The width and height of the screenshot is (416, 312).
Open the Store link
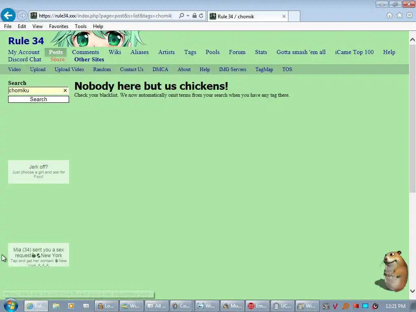[x=58, y=59]
